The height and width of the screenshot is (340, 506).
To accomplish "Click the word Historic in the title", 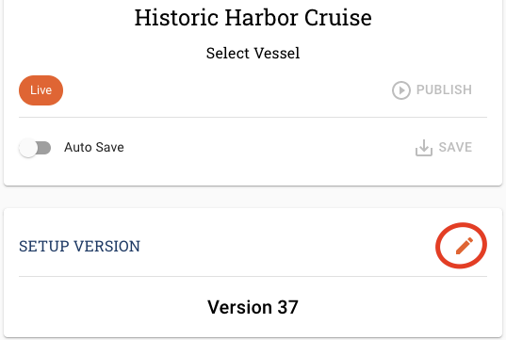I will pyautogui.click(x=176, y=17).
